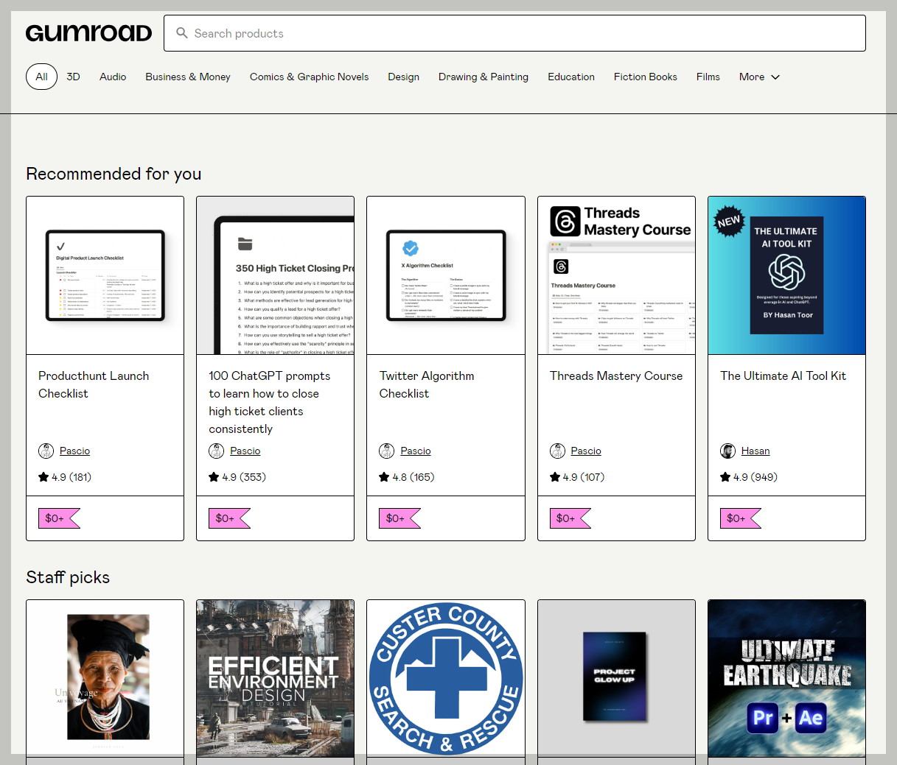Click Threads Mastery Course title text
Screen dimensions: 897x765
point(616,376)
